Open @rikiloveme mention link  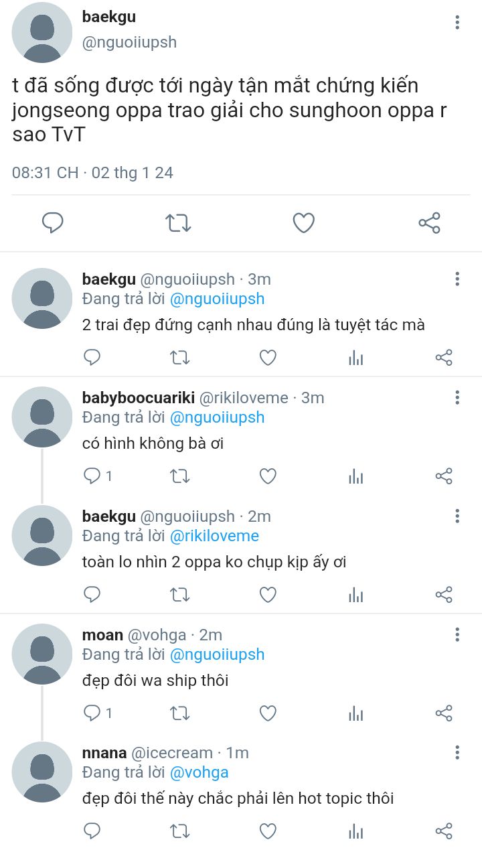coord(214,536)
